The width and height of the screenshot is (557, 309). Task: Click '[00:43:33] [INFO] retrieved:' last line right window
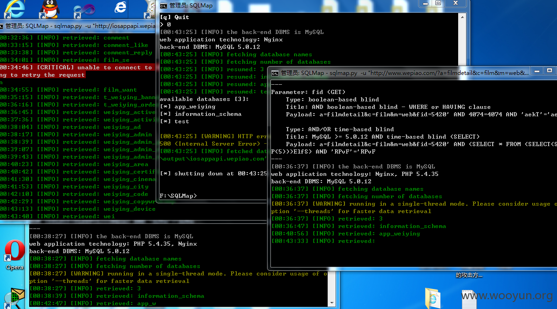click(x=323, y=241)
